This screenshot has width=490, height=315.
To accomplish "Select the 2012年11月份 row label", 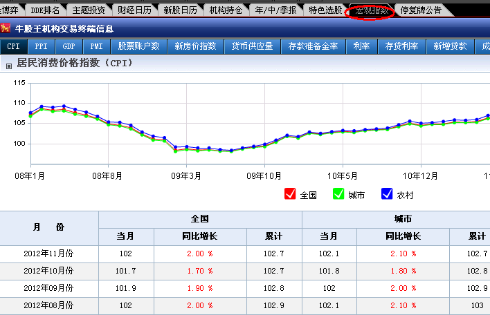I will [x=48, y=254].
